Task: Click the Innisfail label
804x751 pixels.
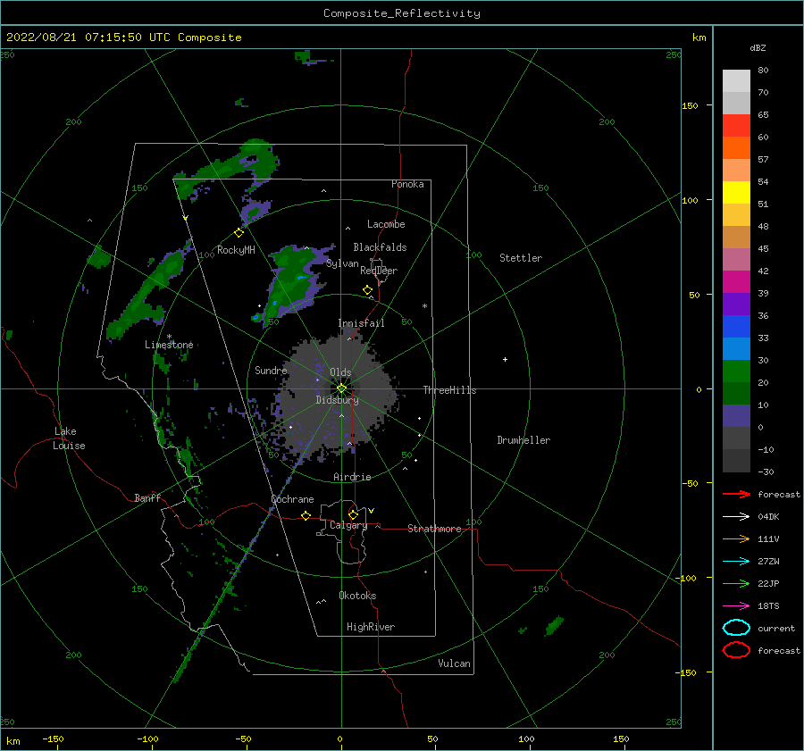Action: tap(361, 323)
